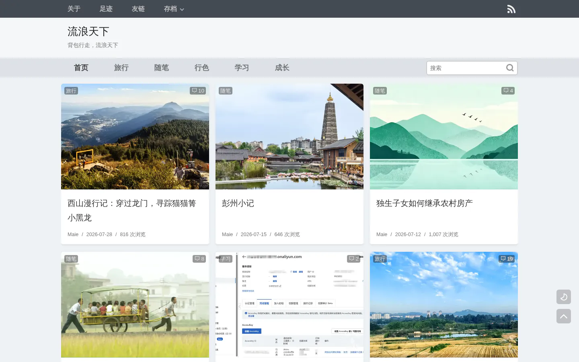Expand the 存档 dropdown menu

(174, 9)
